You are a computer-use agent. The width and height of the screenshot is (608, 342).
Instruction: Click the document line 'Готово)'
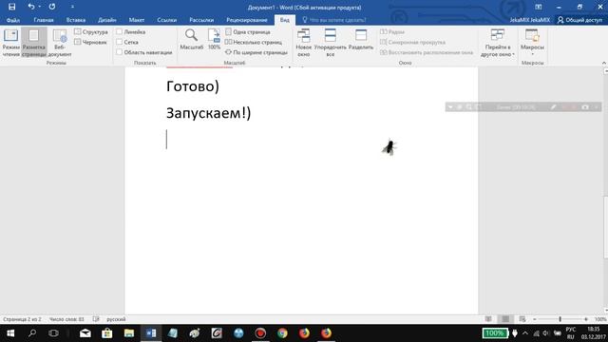pos(193,86)
